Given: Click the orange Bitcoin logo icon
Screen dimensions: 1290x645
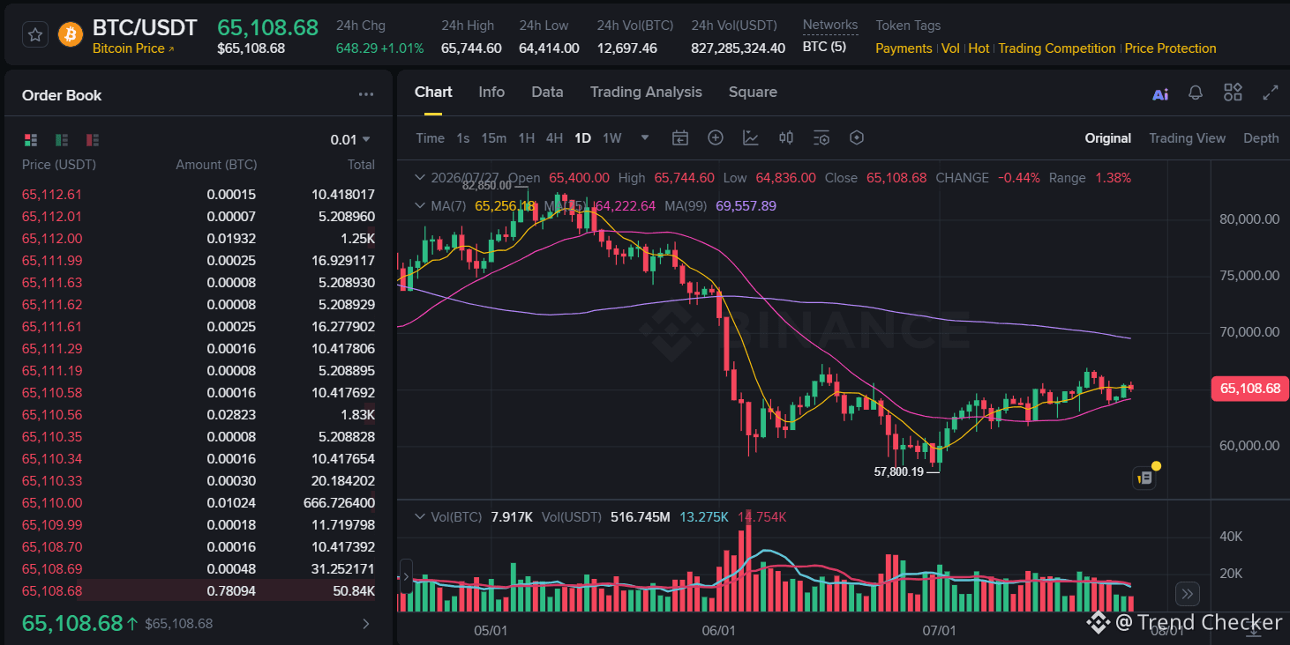Looking at the screenshot, I should (x=71, y=34).
